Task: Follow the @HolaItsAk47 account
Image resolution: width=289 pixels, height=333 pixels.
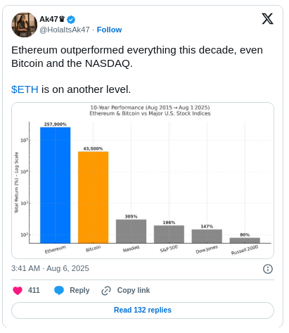Action: [x=109, y=30]
